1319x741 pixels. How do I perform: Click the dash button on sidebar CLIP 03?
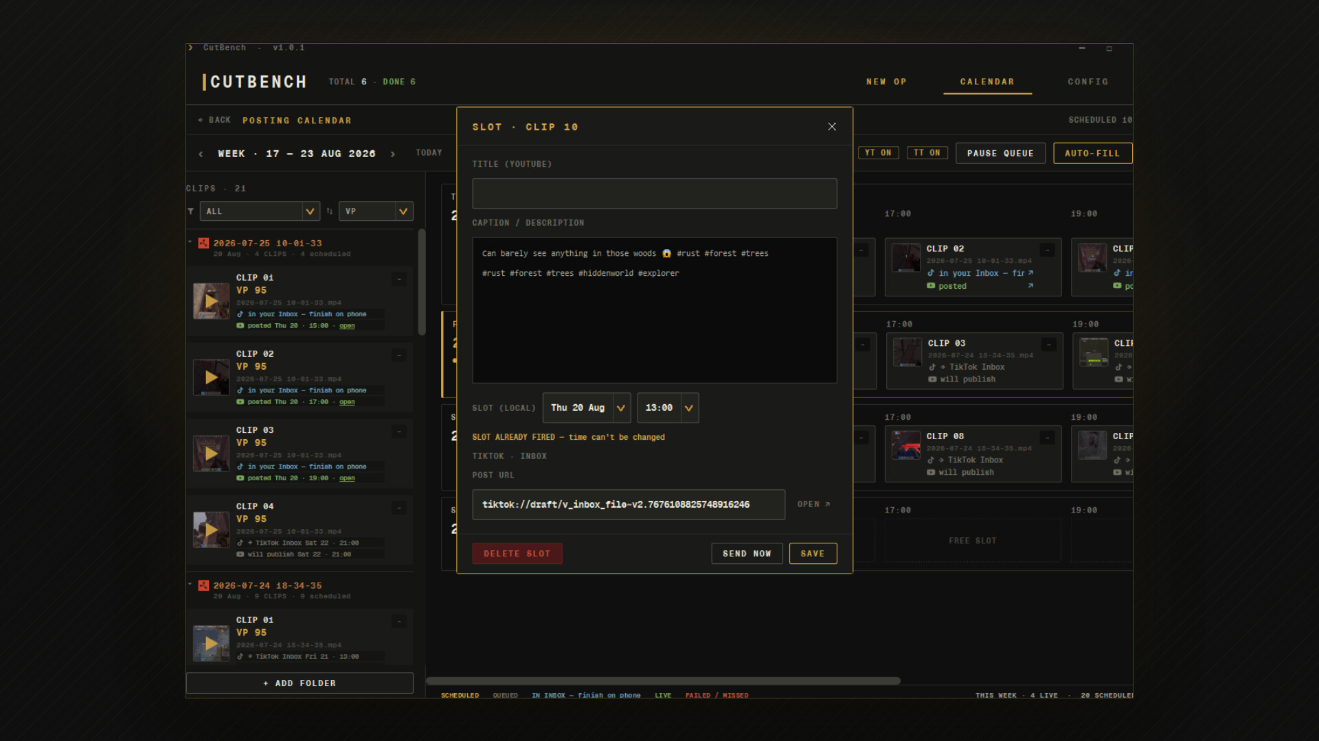399,432
